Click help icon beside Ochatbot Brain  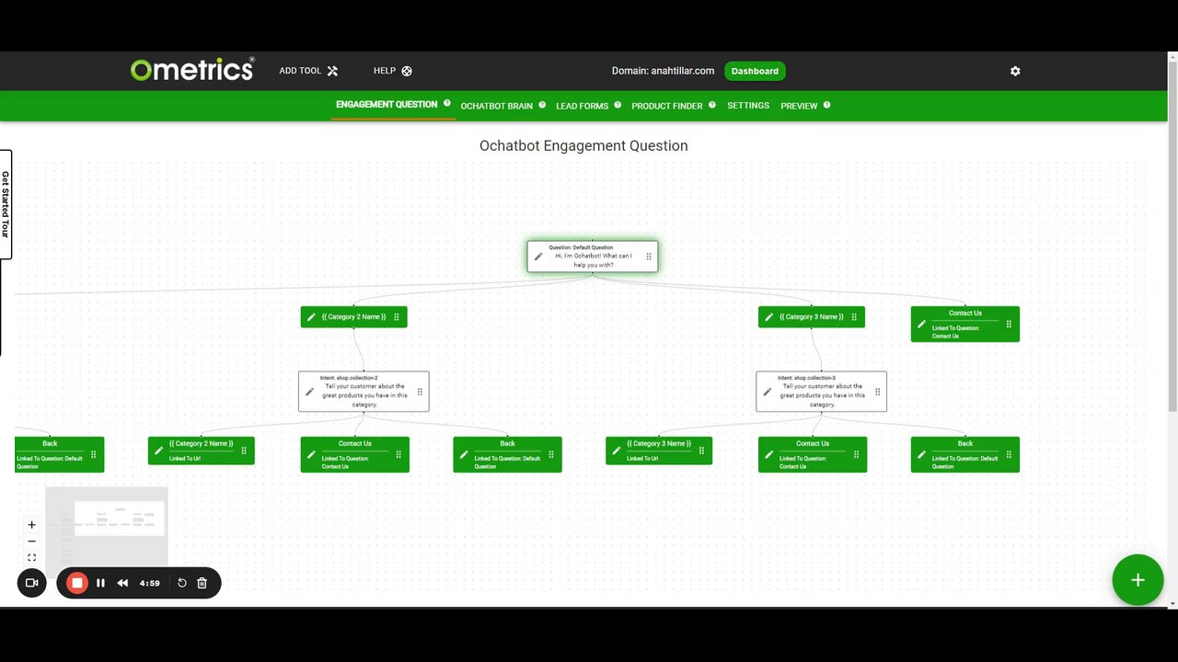point(542,105)
